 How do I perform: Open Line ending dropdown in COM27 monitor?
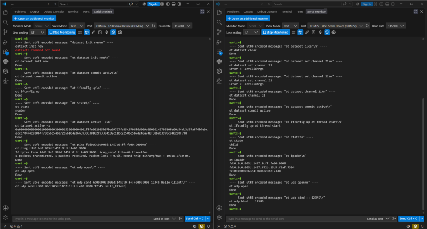pos(251,33)
